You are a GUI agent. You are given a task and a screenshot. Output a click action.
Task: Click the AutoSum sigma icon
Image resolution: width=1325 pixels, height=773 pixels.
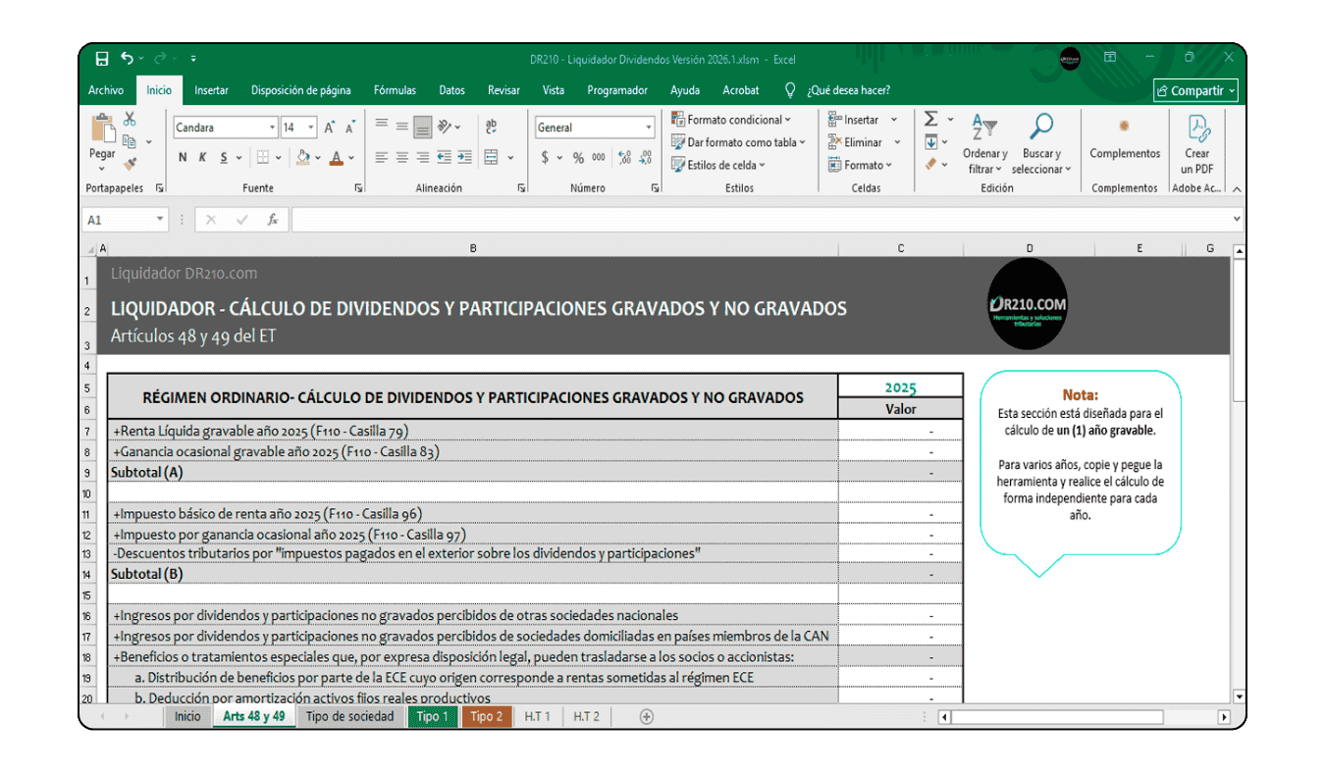click(x=931, y=120)
